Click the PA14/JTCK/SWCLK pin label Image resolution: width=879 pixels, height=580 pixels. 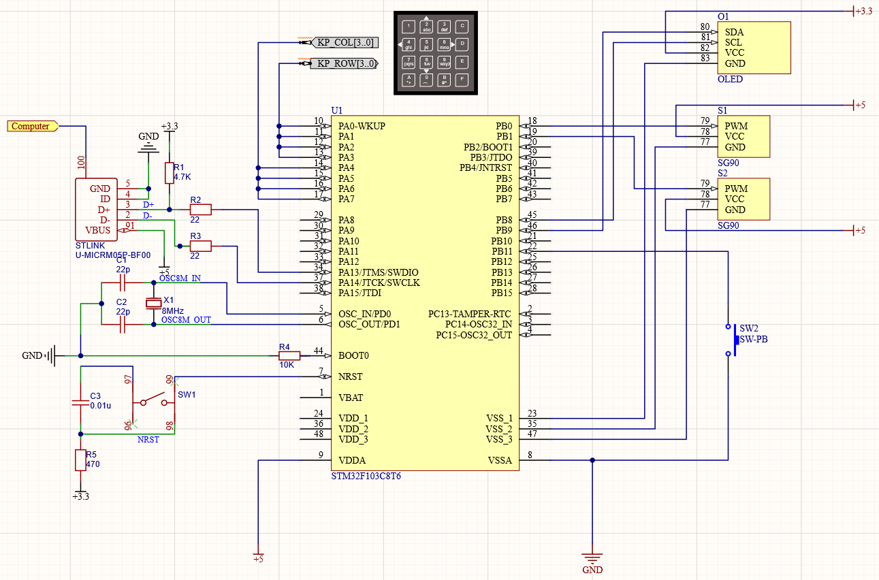tap(379, 283)
